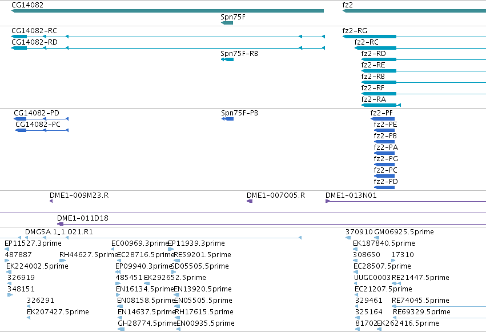Select EST EN00935.5prime
Screen dimensions: 486x332
tap(179, 329)
